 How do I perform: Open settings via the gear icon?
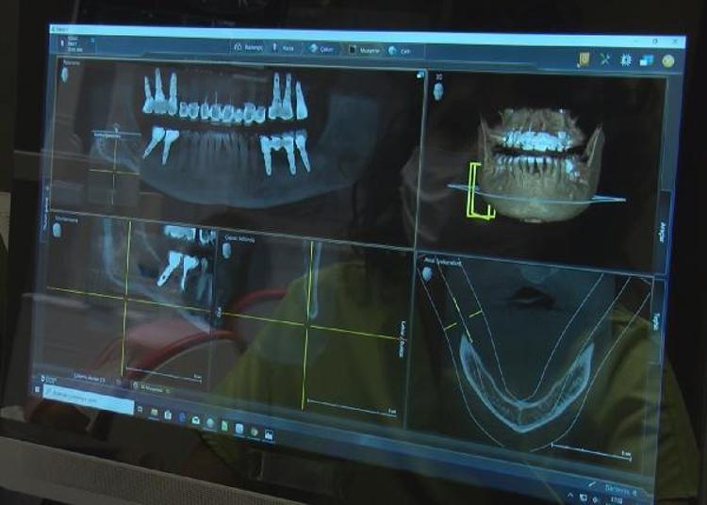coord(625,60)
